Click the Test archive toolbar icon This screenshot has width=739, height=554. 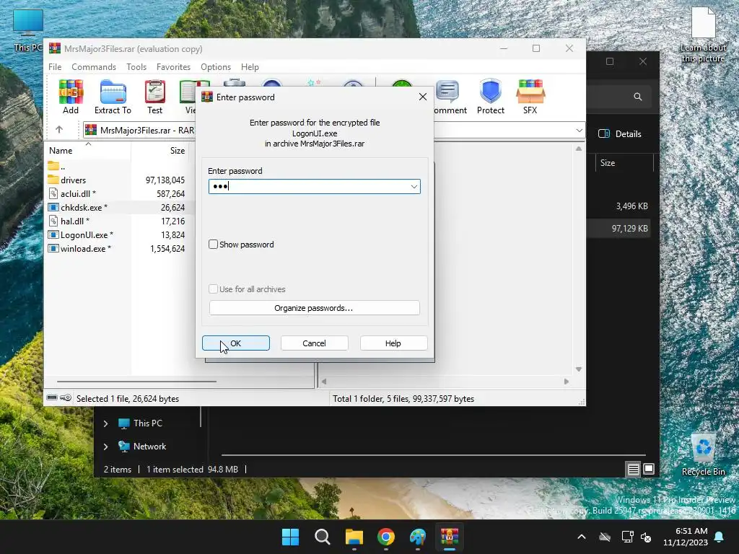(x=154, y=97)
